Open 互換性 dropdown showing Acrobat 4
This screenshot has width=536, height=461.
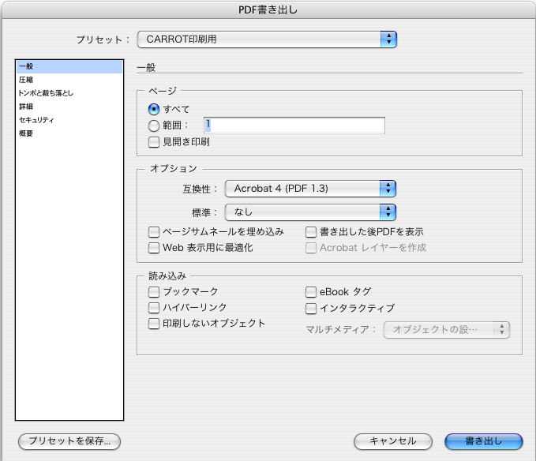(x=310, y=189)
